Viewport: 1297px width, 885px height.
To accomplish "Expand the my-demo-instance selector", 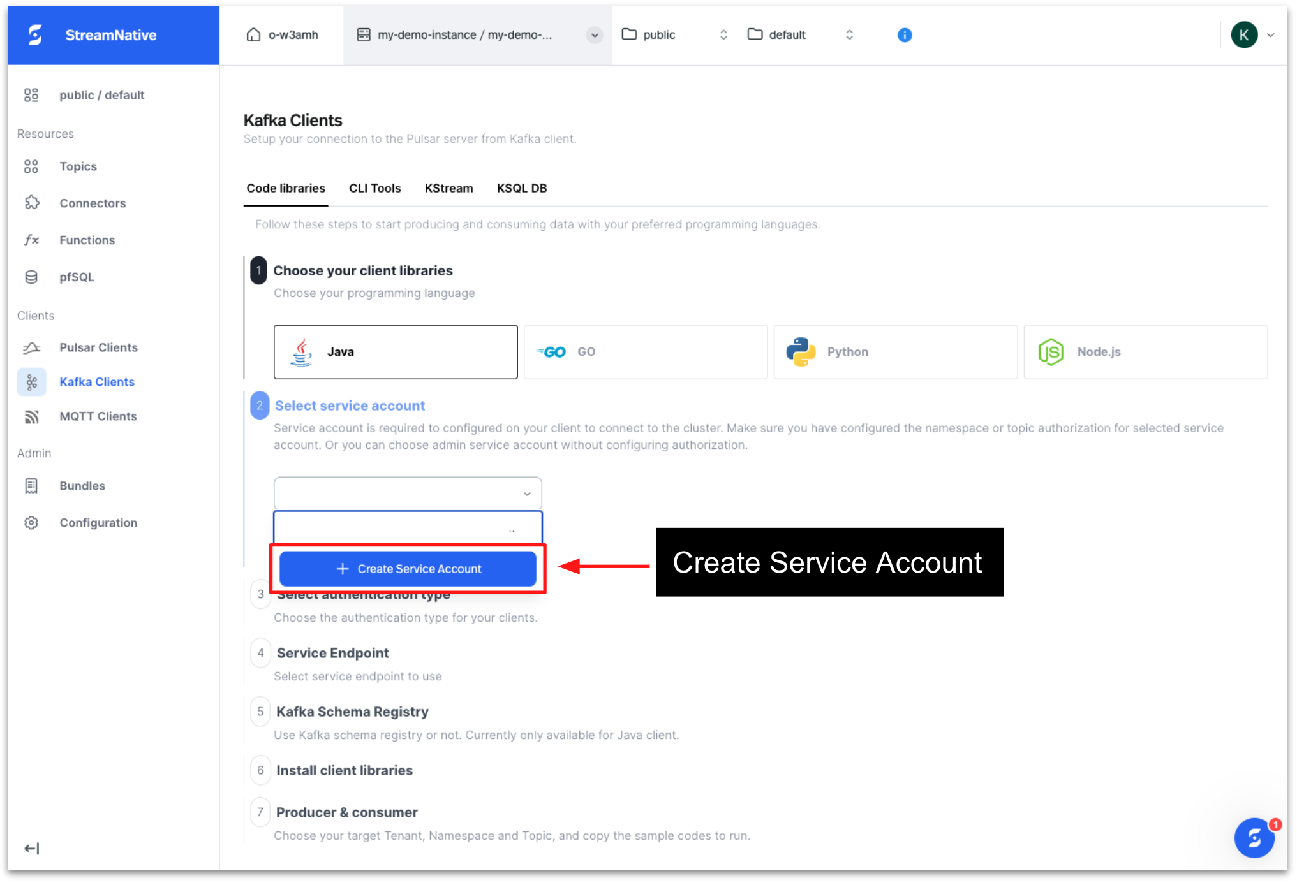I will (x=594, y=35).
